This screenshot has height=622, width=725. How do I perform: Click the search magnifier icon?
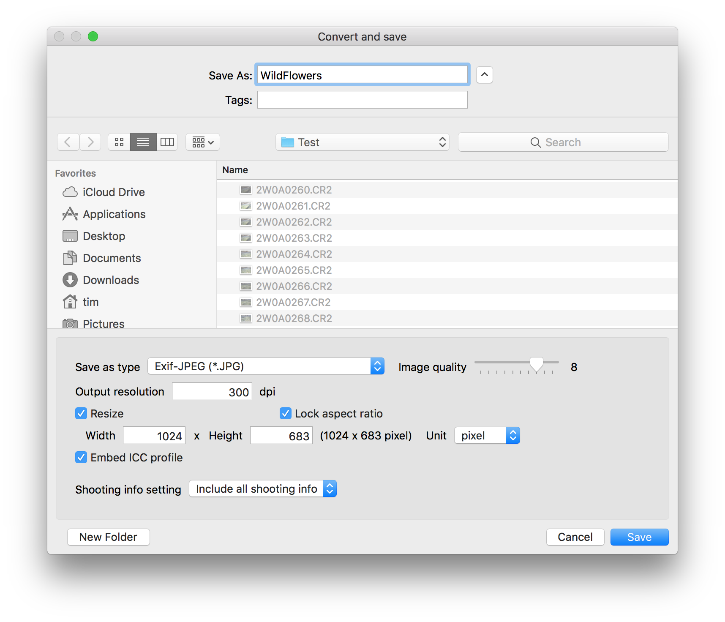click(535, 142)
